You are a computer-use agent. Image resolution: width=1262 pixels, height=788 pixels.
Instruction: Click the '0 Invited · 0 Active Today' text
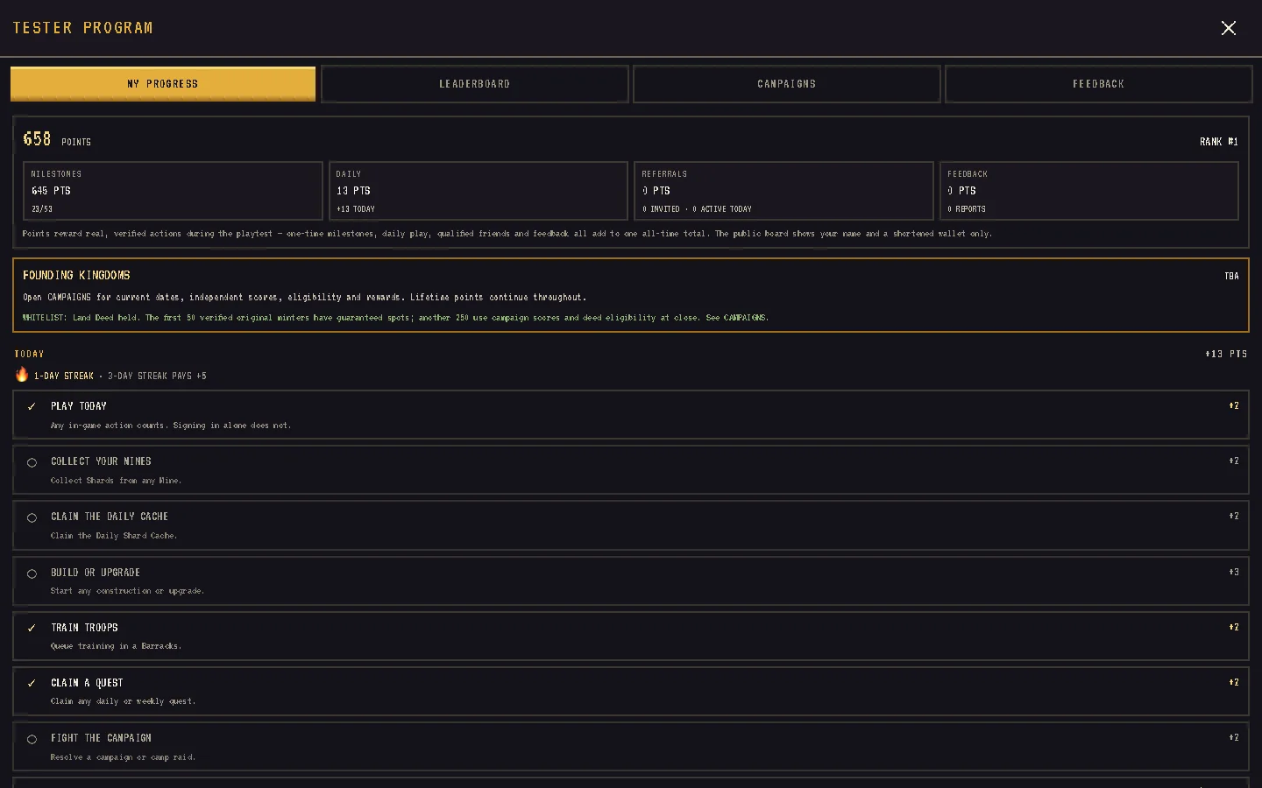(x=697, y=209)
